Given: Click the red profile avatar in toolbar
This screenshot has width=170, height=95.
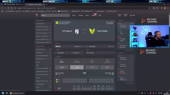Looking at the screenshot, I should tap(165, 8).
